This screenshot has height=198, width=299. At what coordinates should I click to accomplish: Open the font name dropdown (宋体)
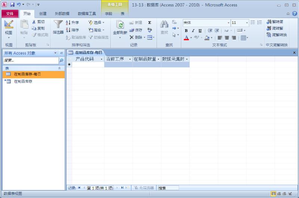(x=228, y=23)
